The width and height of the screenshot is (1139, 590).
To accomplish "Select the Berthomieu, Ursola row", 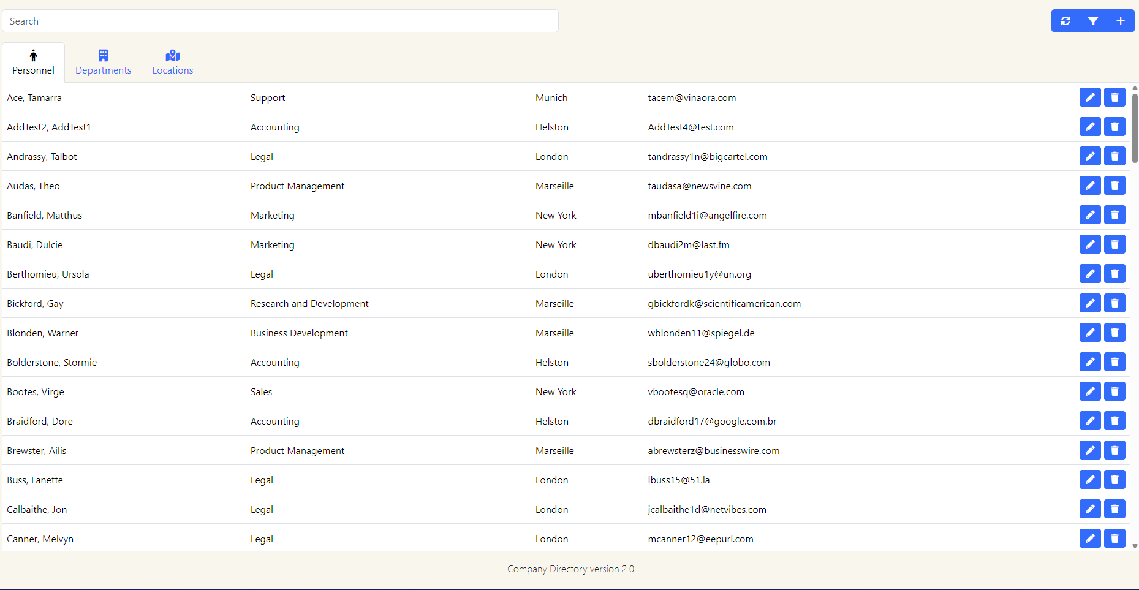I will (x=48, y=274).
